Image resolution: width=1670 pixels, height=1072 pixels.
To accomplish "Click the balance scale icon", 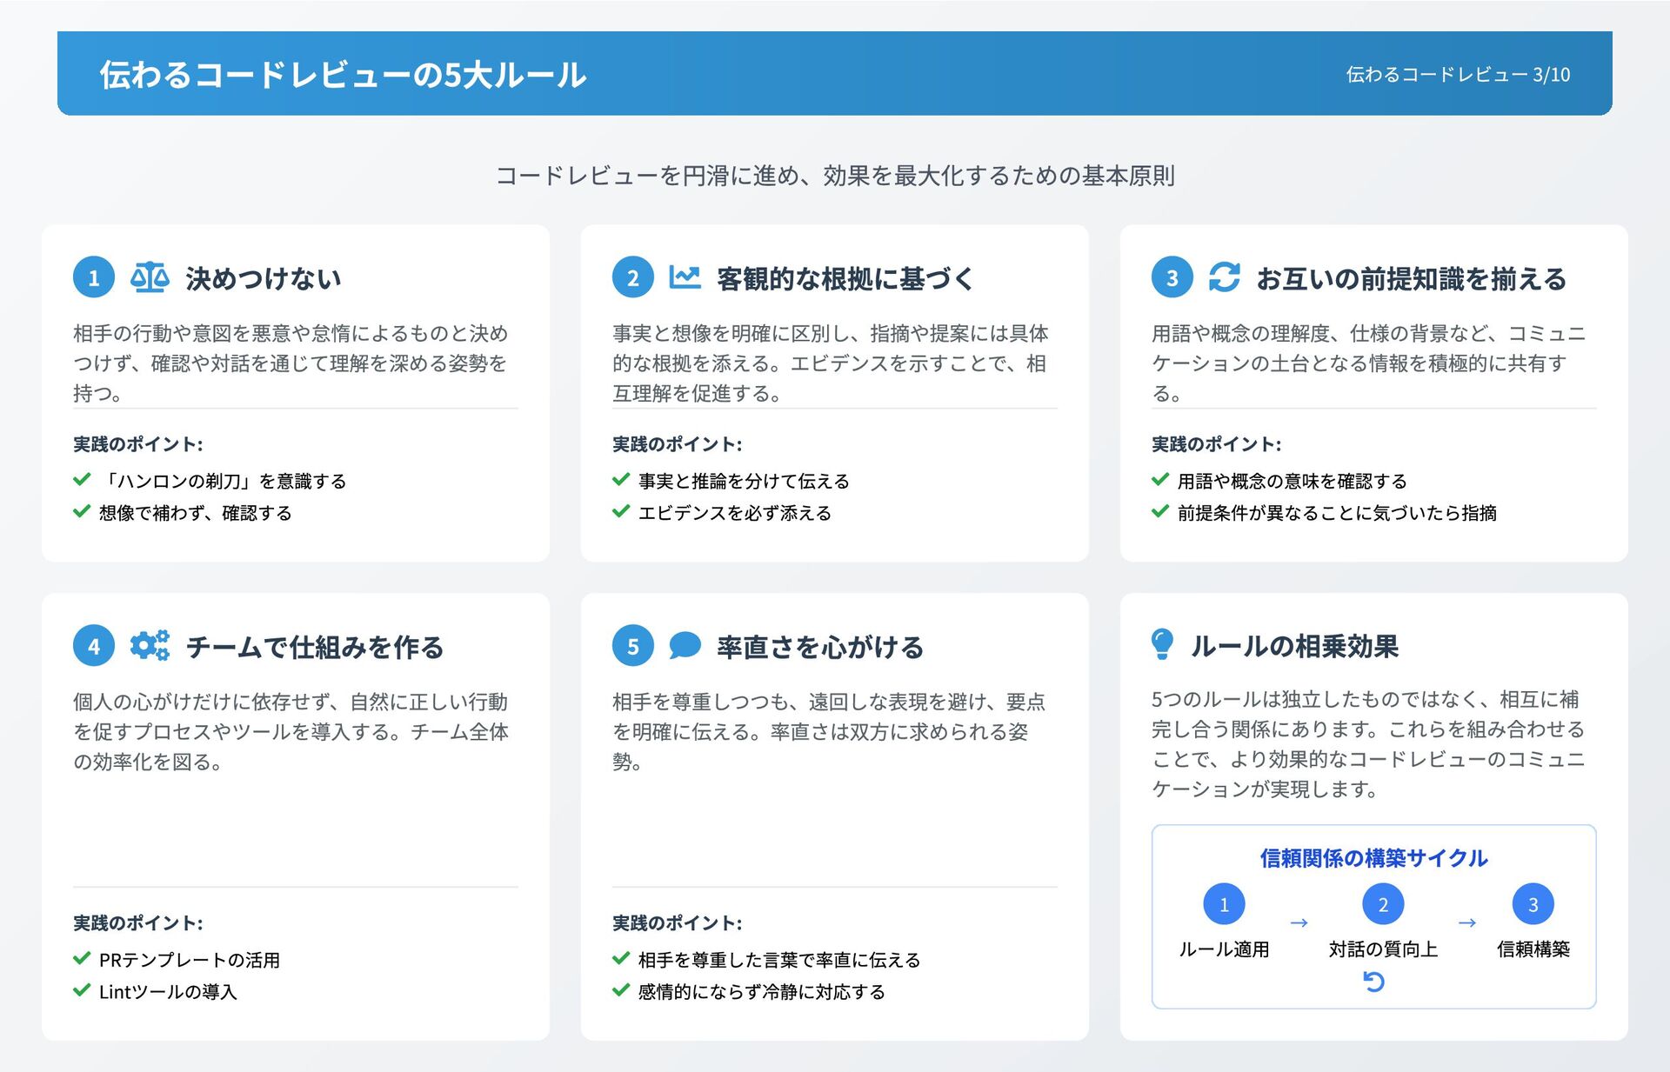I will pyautogui.click(x=150, y=277).
